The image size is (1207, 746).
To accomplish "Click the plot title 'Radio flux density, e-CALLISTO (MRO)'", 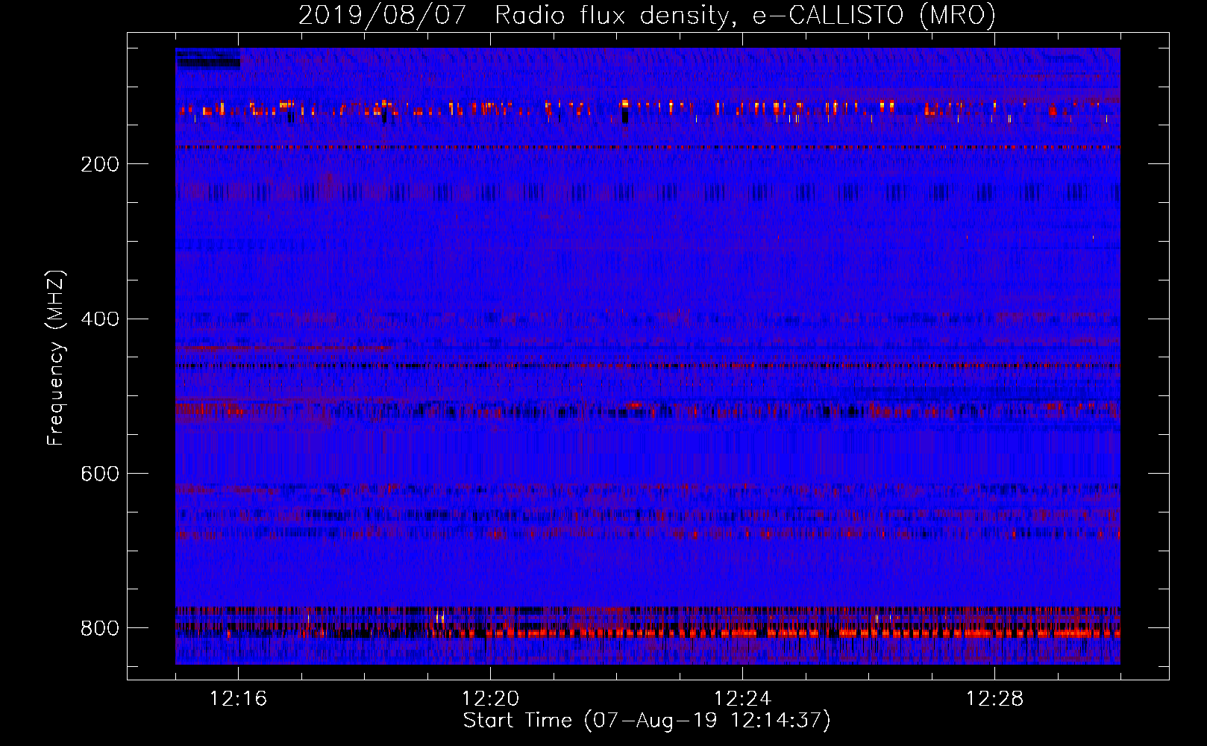I will point(745,15).
